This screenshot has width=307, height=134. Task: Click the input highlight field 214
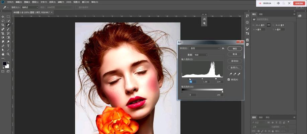click(220, 82)
